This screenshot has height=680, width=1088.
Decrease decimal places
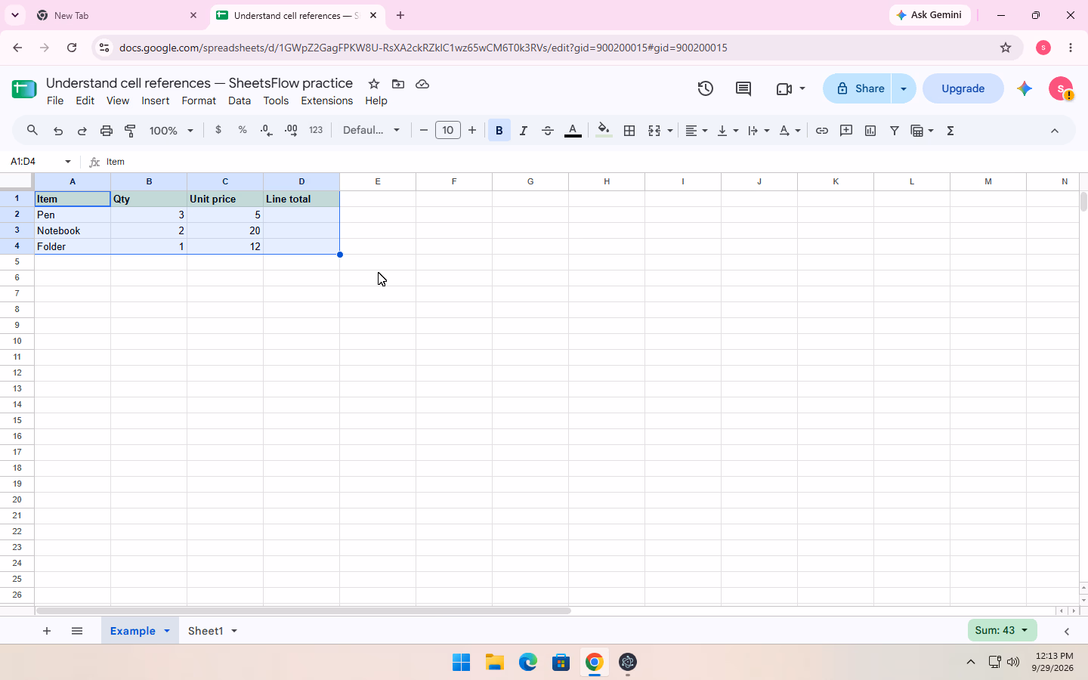tap(267, 130)
